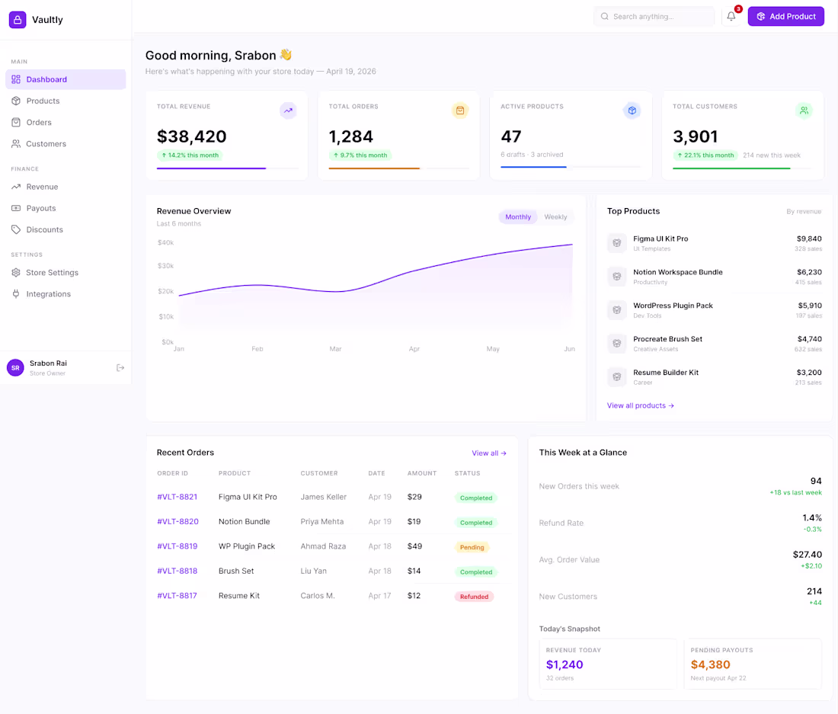Focus the Search anything field
The height and width of the screenshot is (714, 838).
tap(654, 17)
